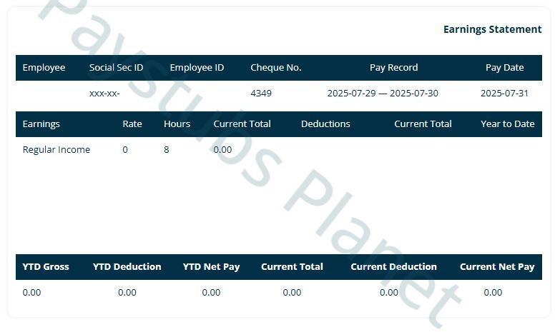
Task: Select the Social Sec ID header
Action: (x=116, y=67)
